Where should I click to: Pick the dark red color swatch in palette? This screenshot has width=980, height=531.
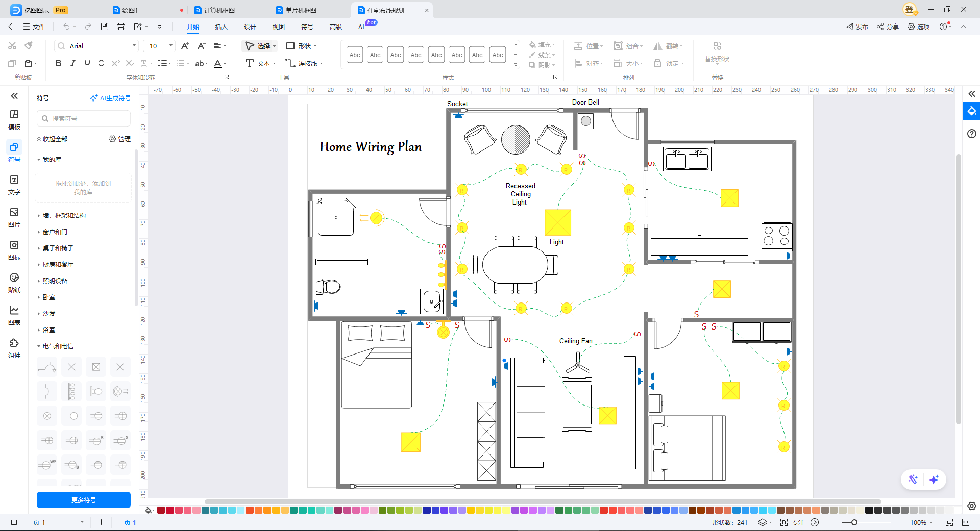click(161, 510)
